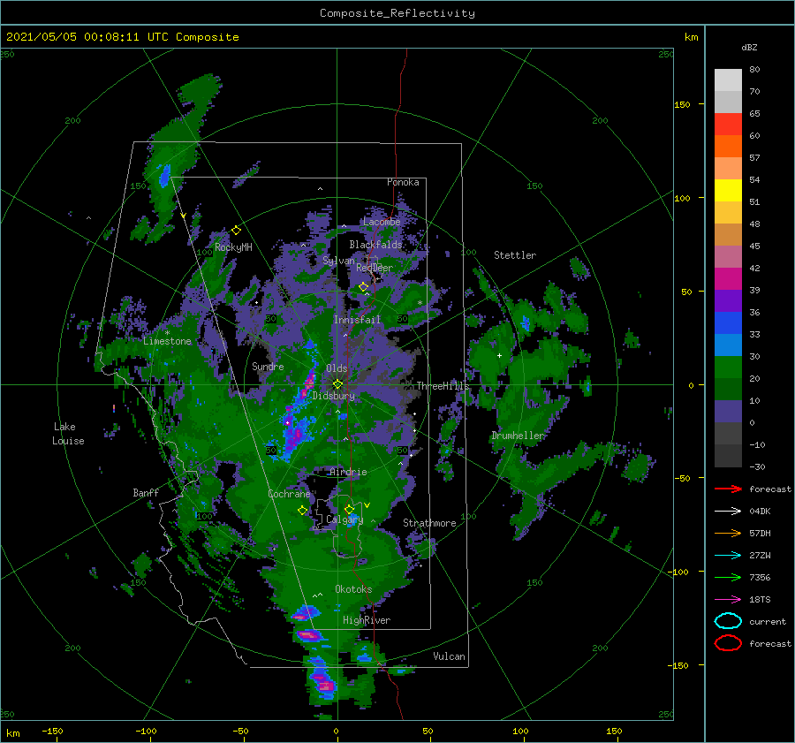
Task: Pick the magenta dBZ color swatch
Action: click(728, 279)
